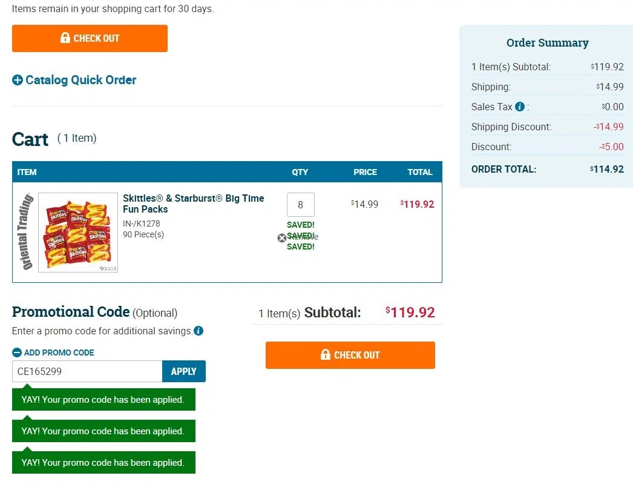Click the plus icon beside Catalog Quick Order

(18, 80)
